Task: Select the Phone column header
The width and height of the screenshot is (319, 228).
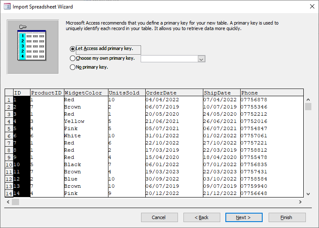Action: click(x=272, y=93)
